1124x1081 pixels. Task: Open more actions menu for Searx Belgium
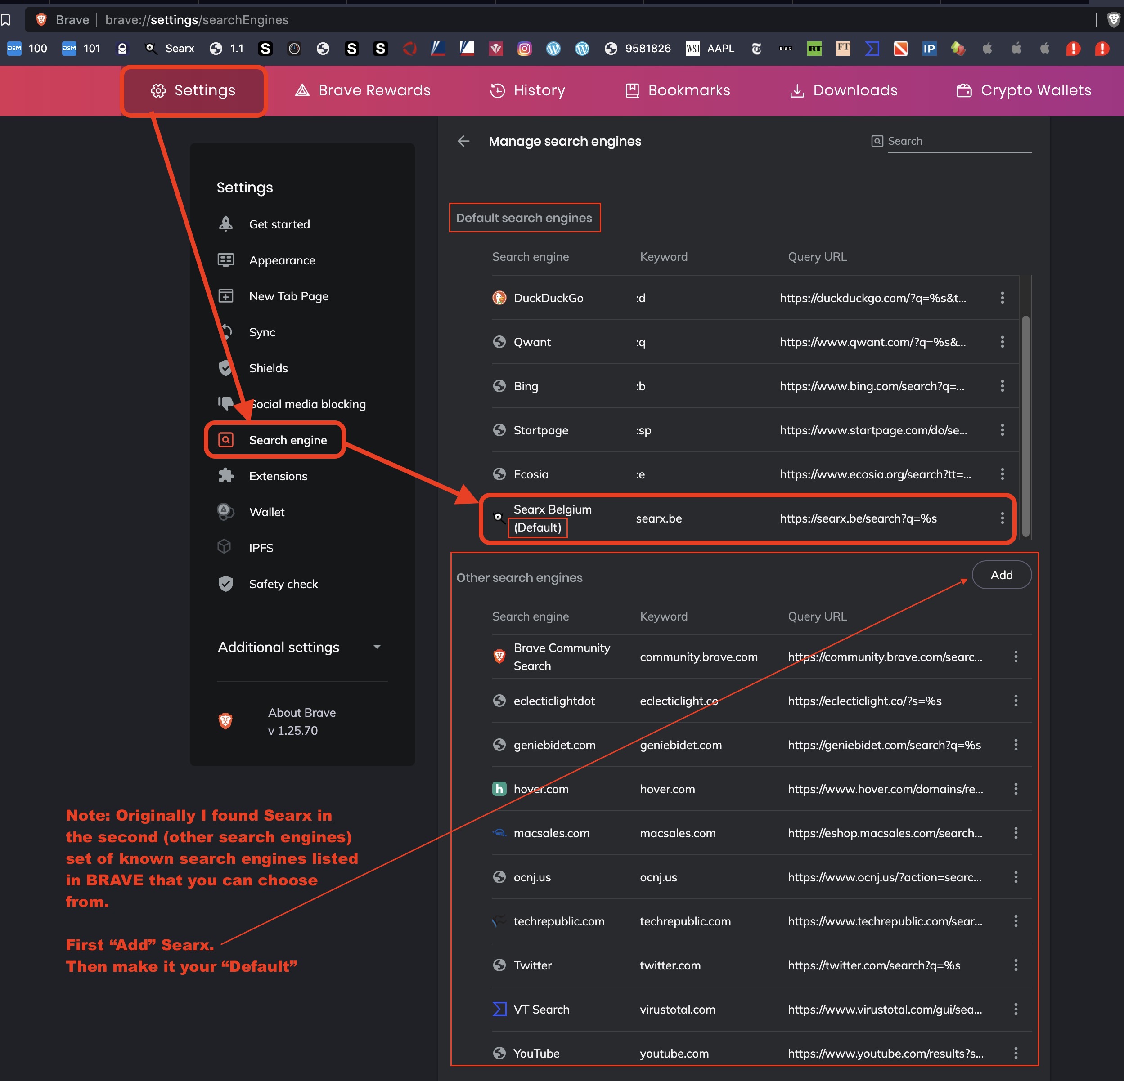click(1002, 518)
